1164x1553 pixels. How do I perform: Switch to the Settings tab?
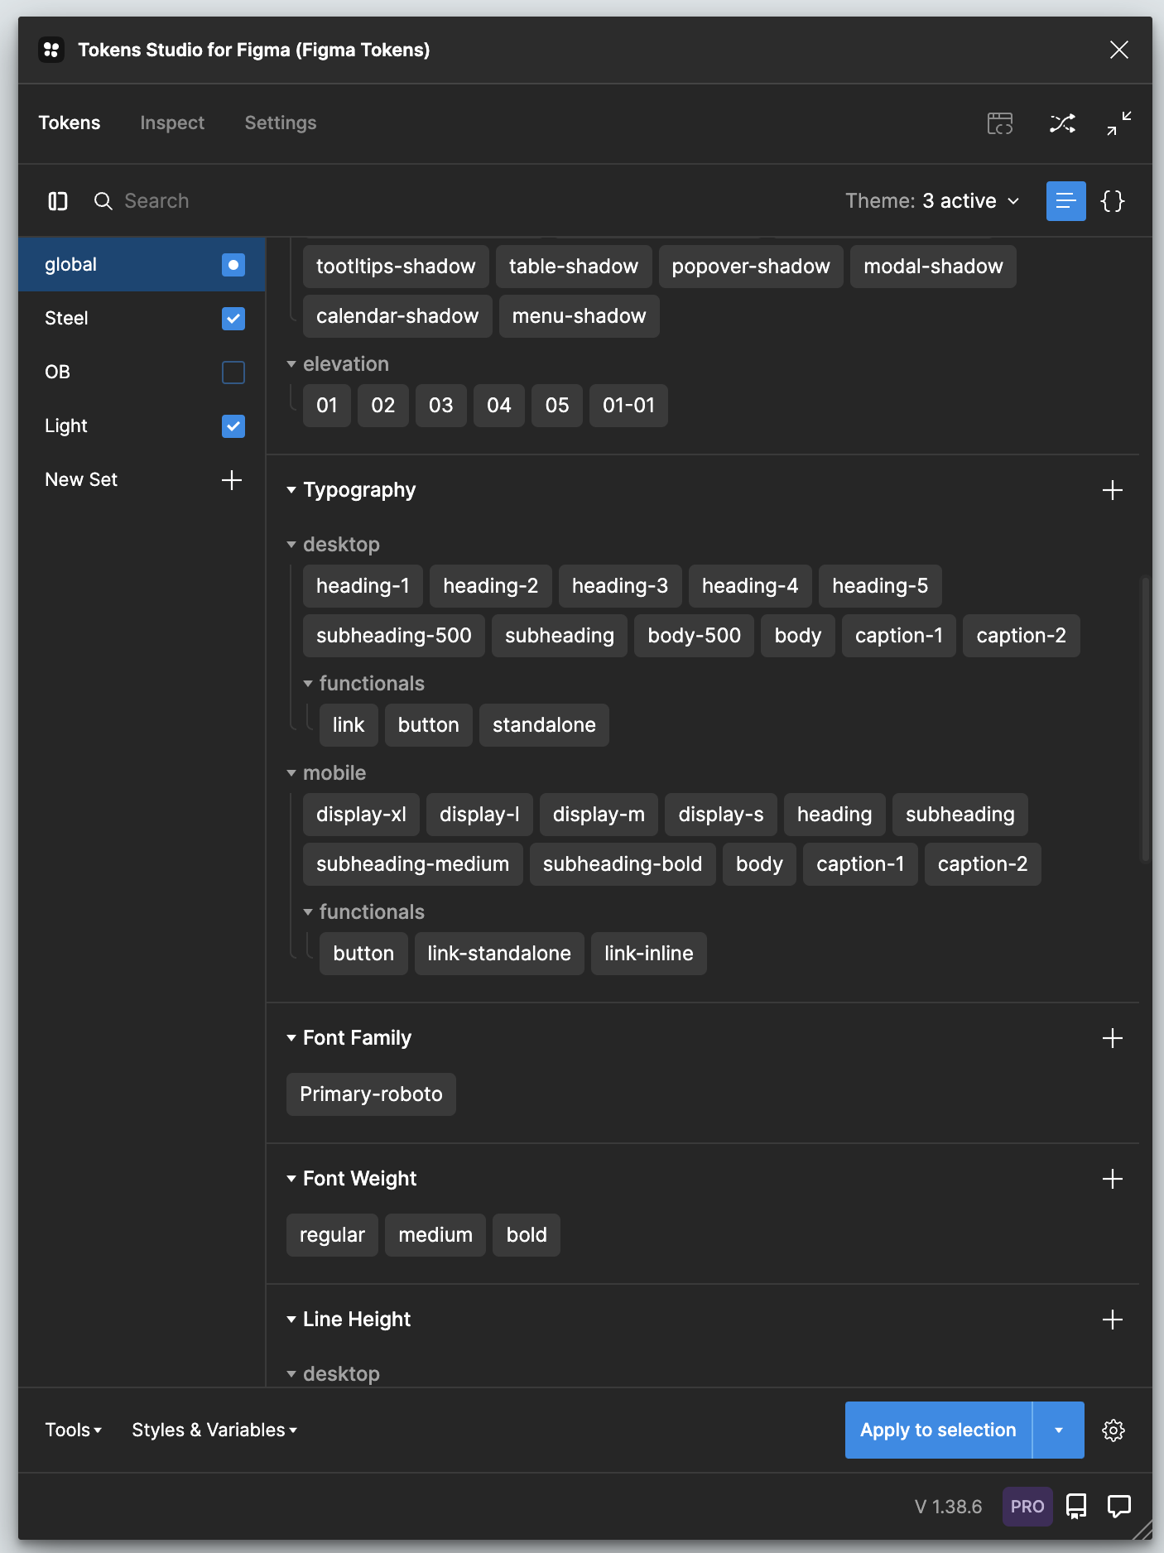pyautogui.click(x=281, y=123)
